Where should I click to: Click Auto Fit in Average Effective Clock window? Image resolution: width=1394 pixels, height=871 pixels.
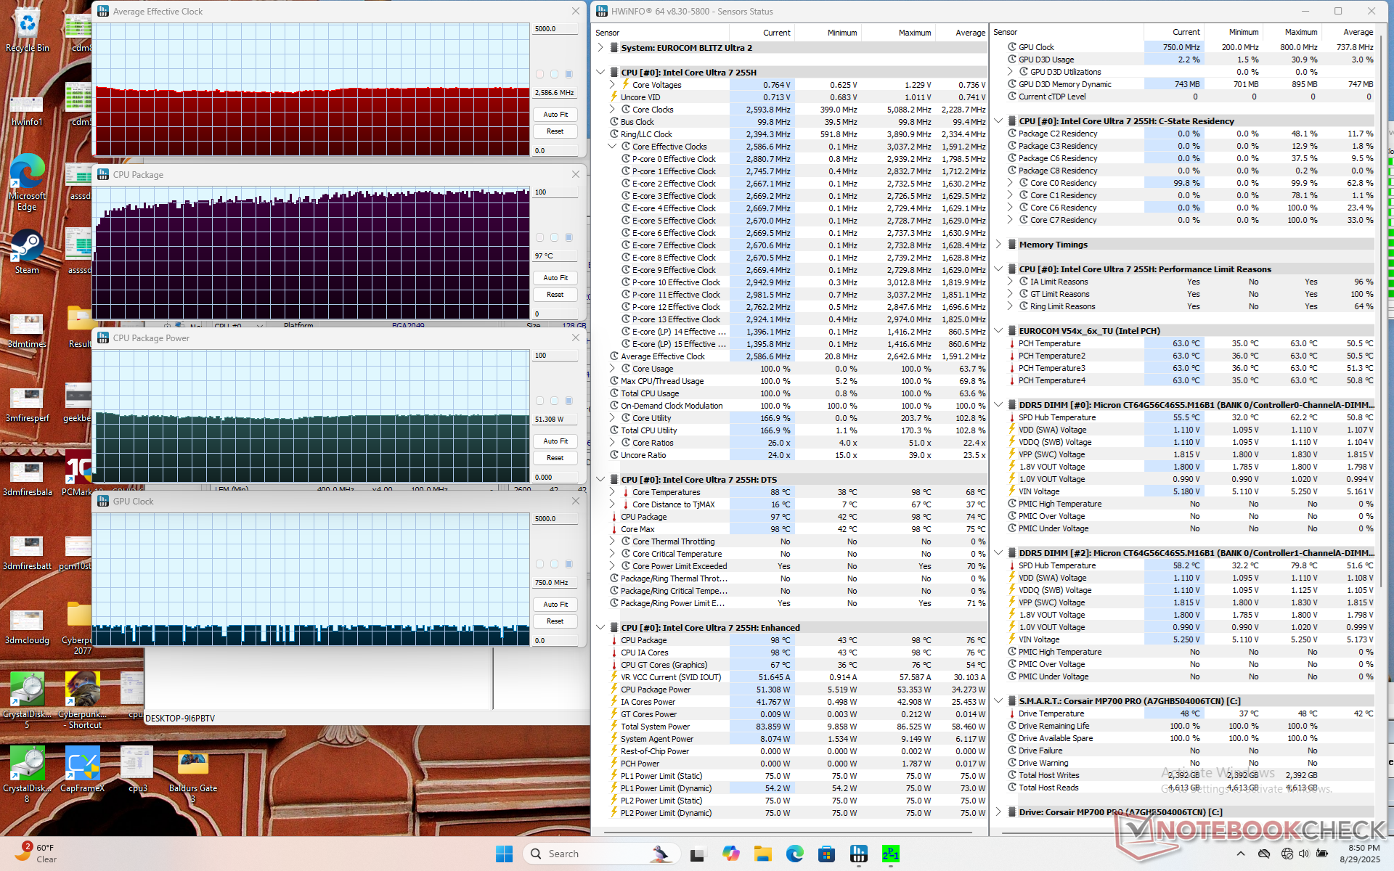pyautogui.click(x=555, y=115)
